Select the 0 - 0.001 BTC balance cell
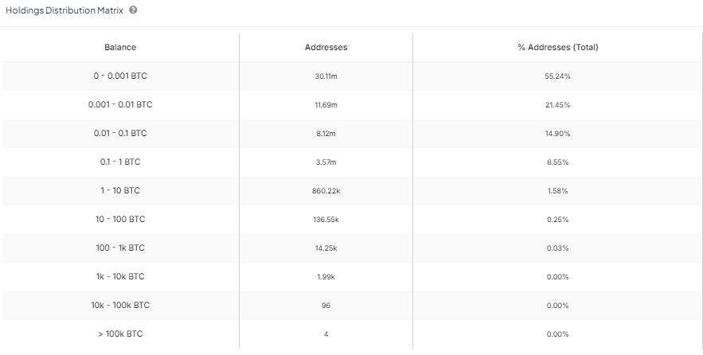703x355 pixels. (120, 76)
